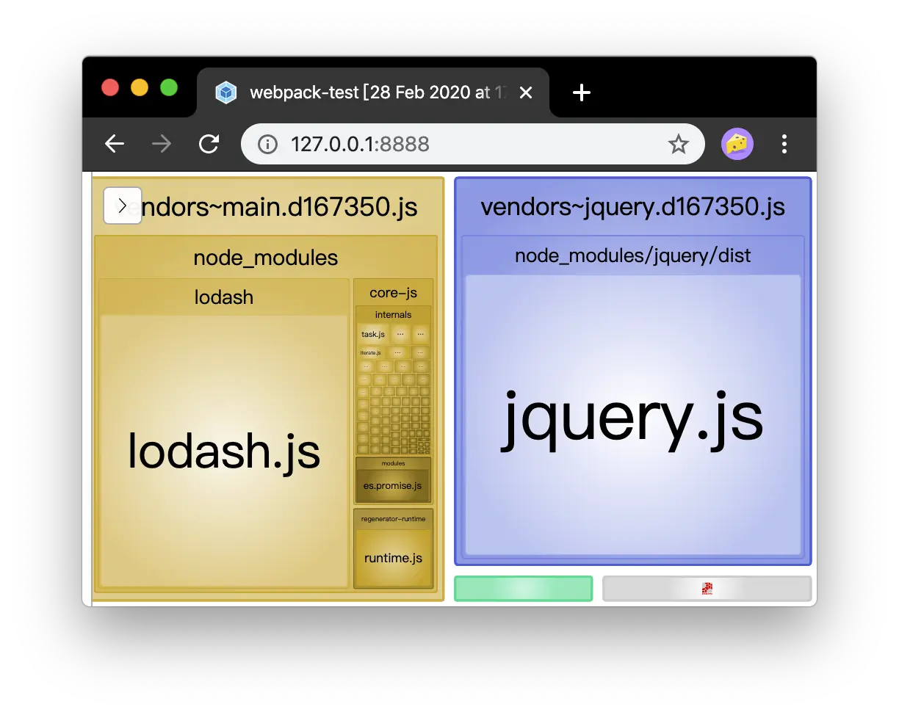Click the internals folder label
The height and width of the screenshot is (715, 899).
tap(393, 315)
